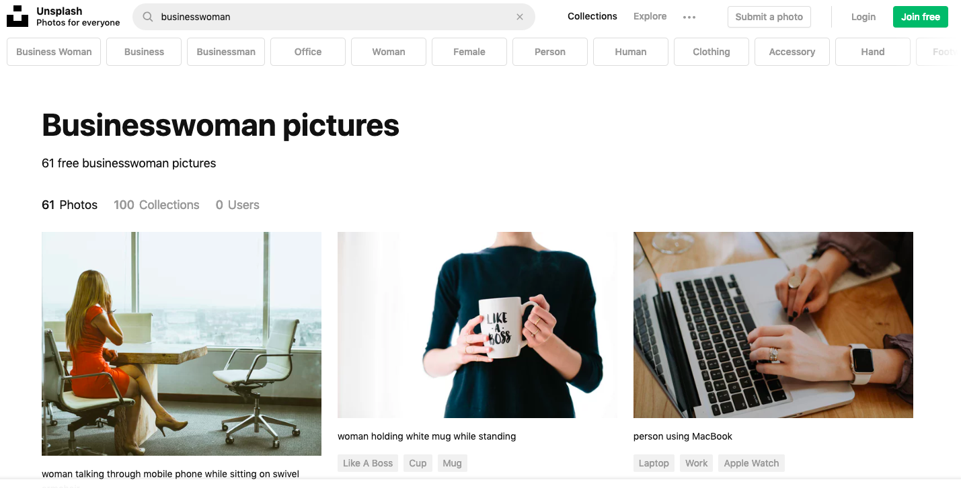Click 'woman holding white mug while standing' caption
Screen dimensions: 961x488
click(x=426, y=436)
